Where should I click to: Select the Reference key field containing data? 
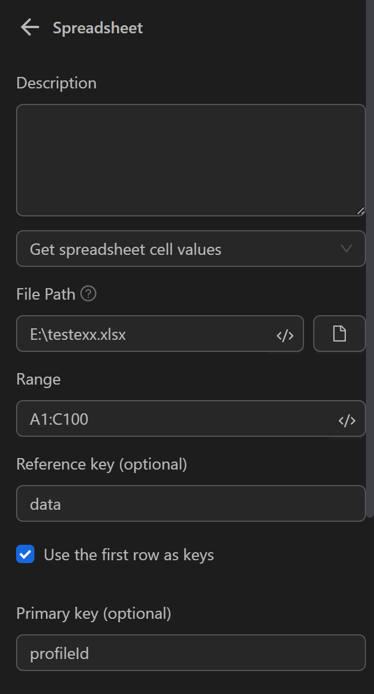coord(190,504)
